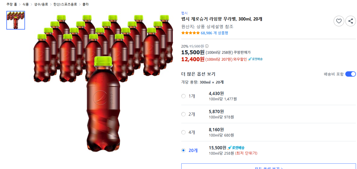357x169 pixels.
Task: View the 68,986 개 상품평 reviews link
Action: tap(214, 33)
